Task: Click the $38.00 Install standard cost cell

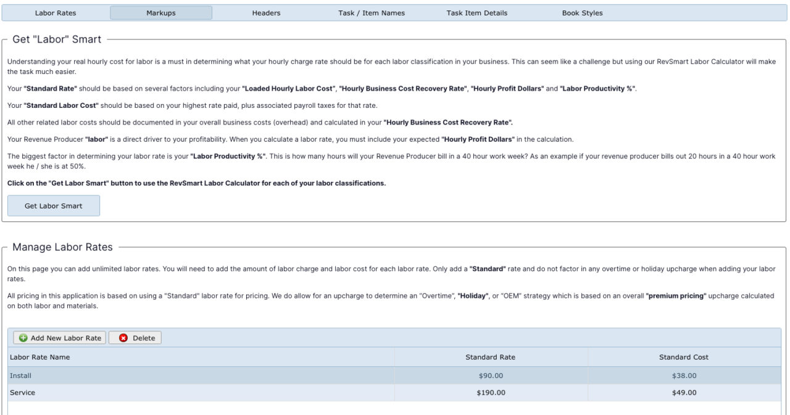Action: click(684, 376)
